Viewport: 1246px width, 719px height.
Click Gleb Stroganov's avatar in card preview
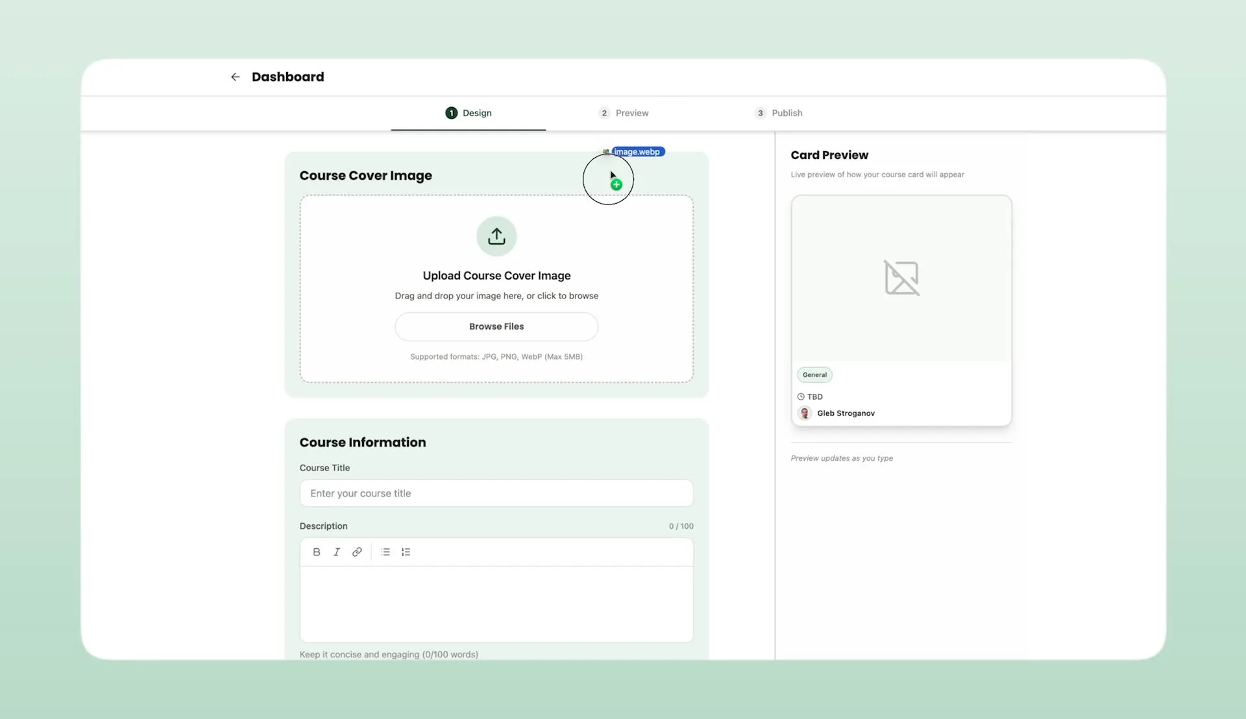click(x=805, y=413)
